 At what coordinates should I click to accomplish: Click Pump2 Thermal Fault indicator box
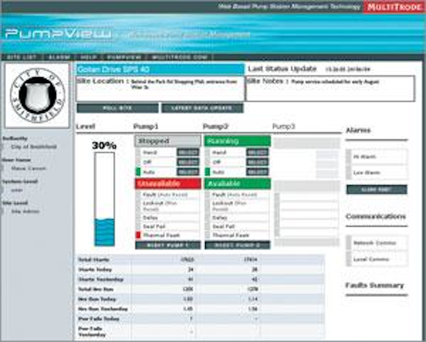point(208,236)
